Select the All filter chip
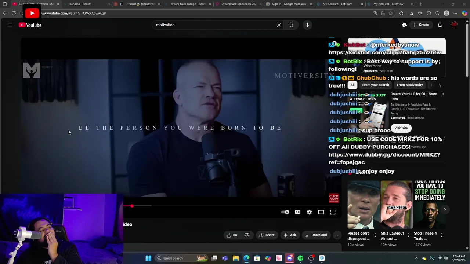Screen dimensions: 470x264 pyautogui.click(x=352, y=85)
